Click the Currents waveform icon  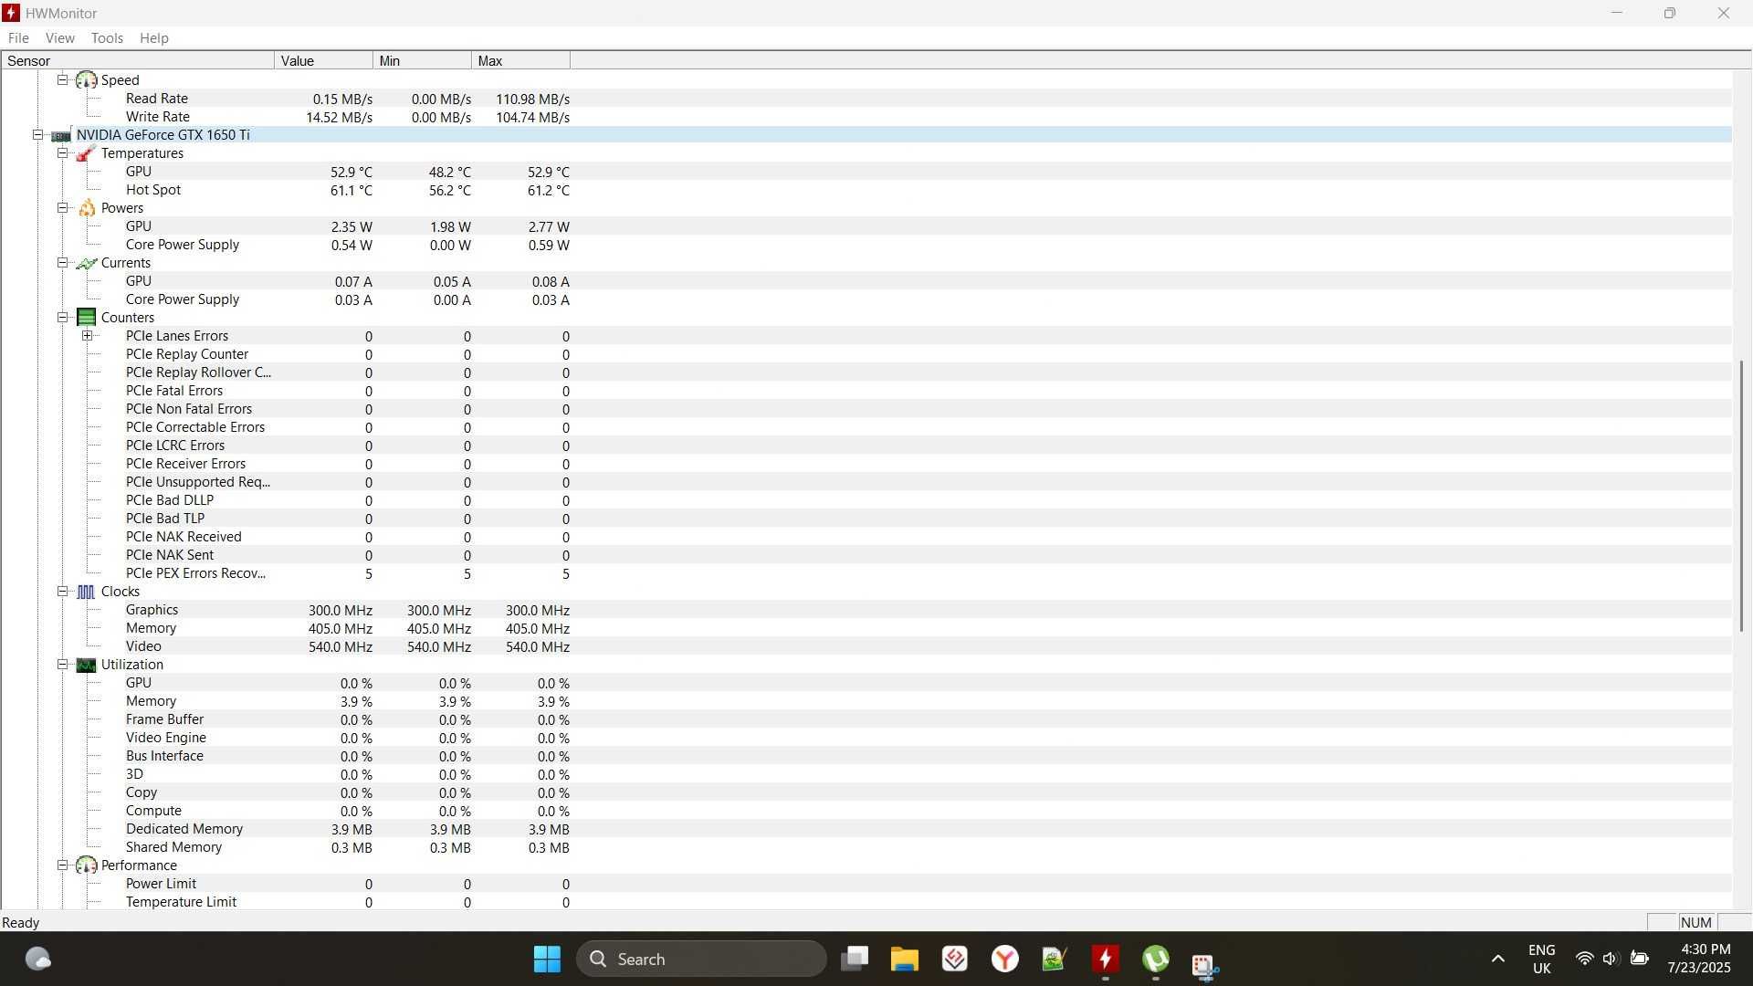click(x=86, y=263)
